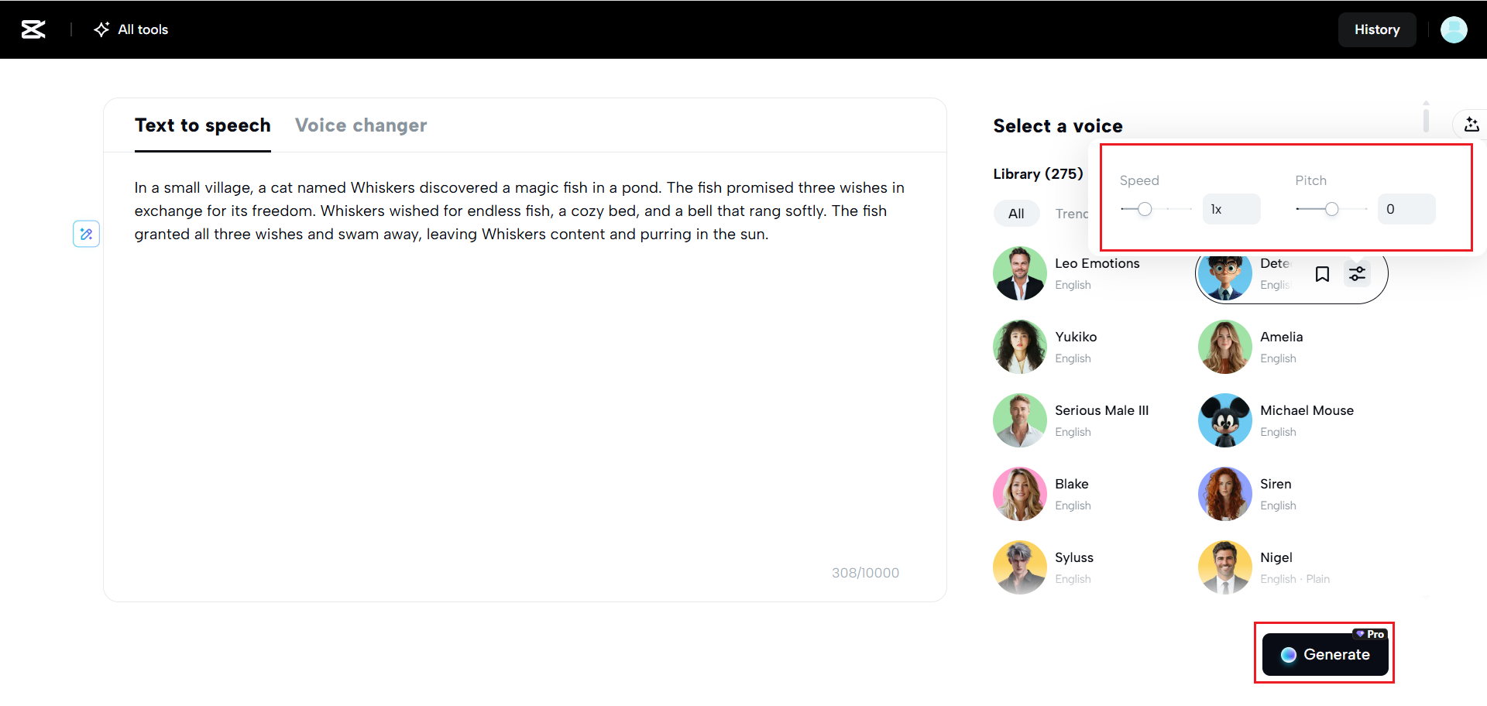Open the All tools menu icon
Viewport: 1487px width, 706px height.
pyautogui.click(x=101, y=29)
